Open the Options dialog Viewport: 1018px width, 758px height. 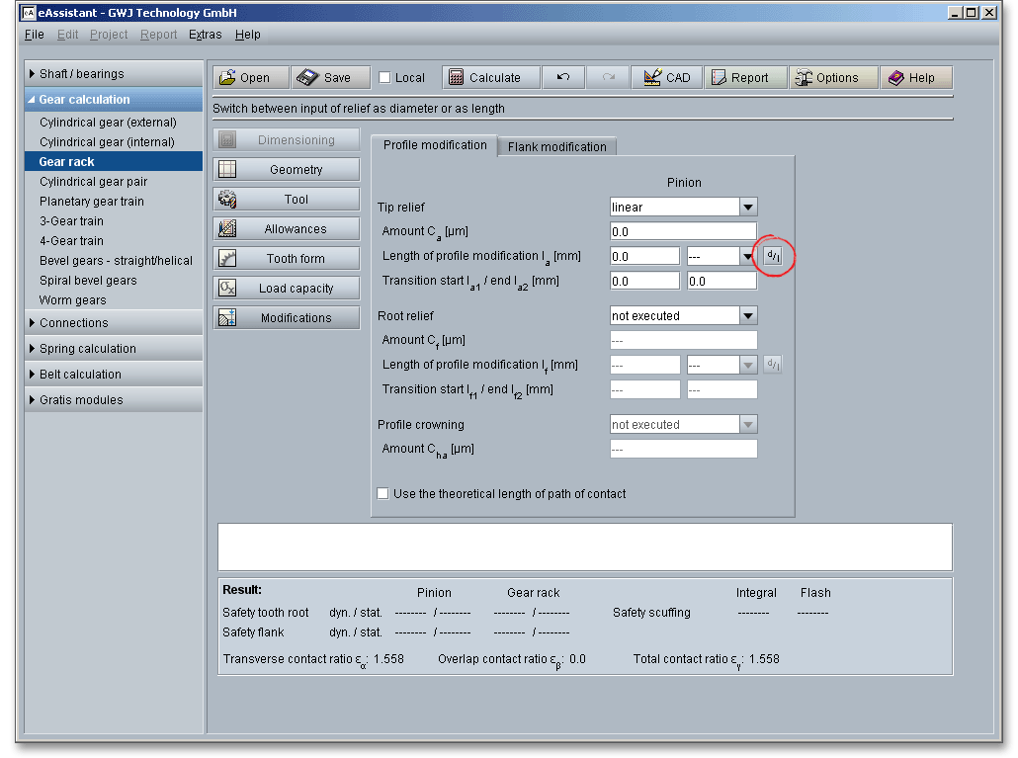[x=833, y=78]
